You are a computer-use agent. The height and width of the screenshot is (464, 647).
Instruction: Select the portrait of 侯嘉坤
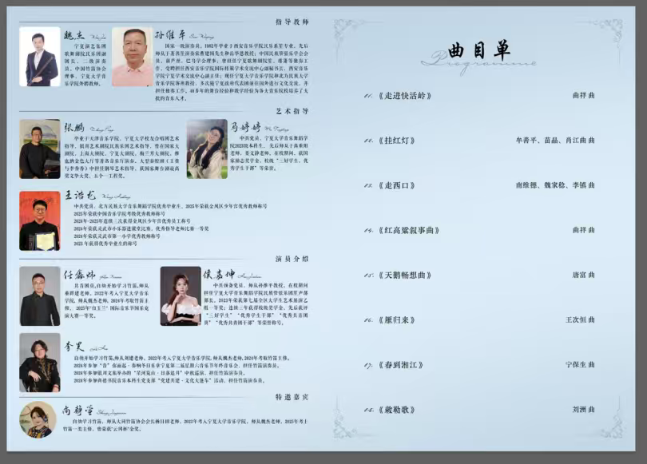click(181, 295)
